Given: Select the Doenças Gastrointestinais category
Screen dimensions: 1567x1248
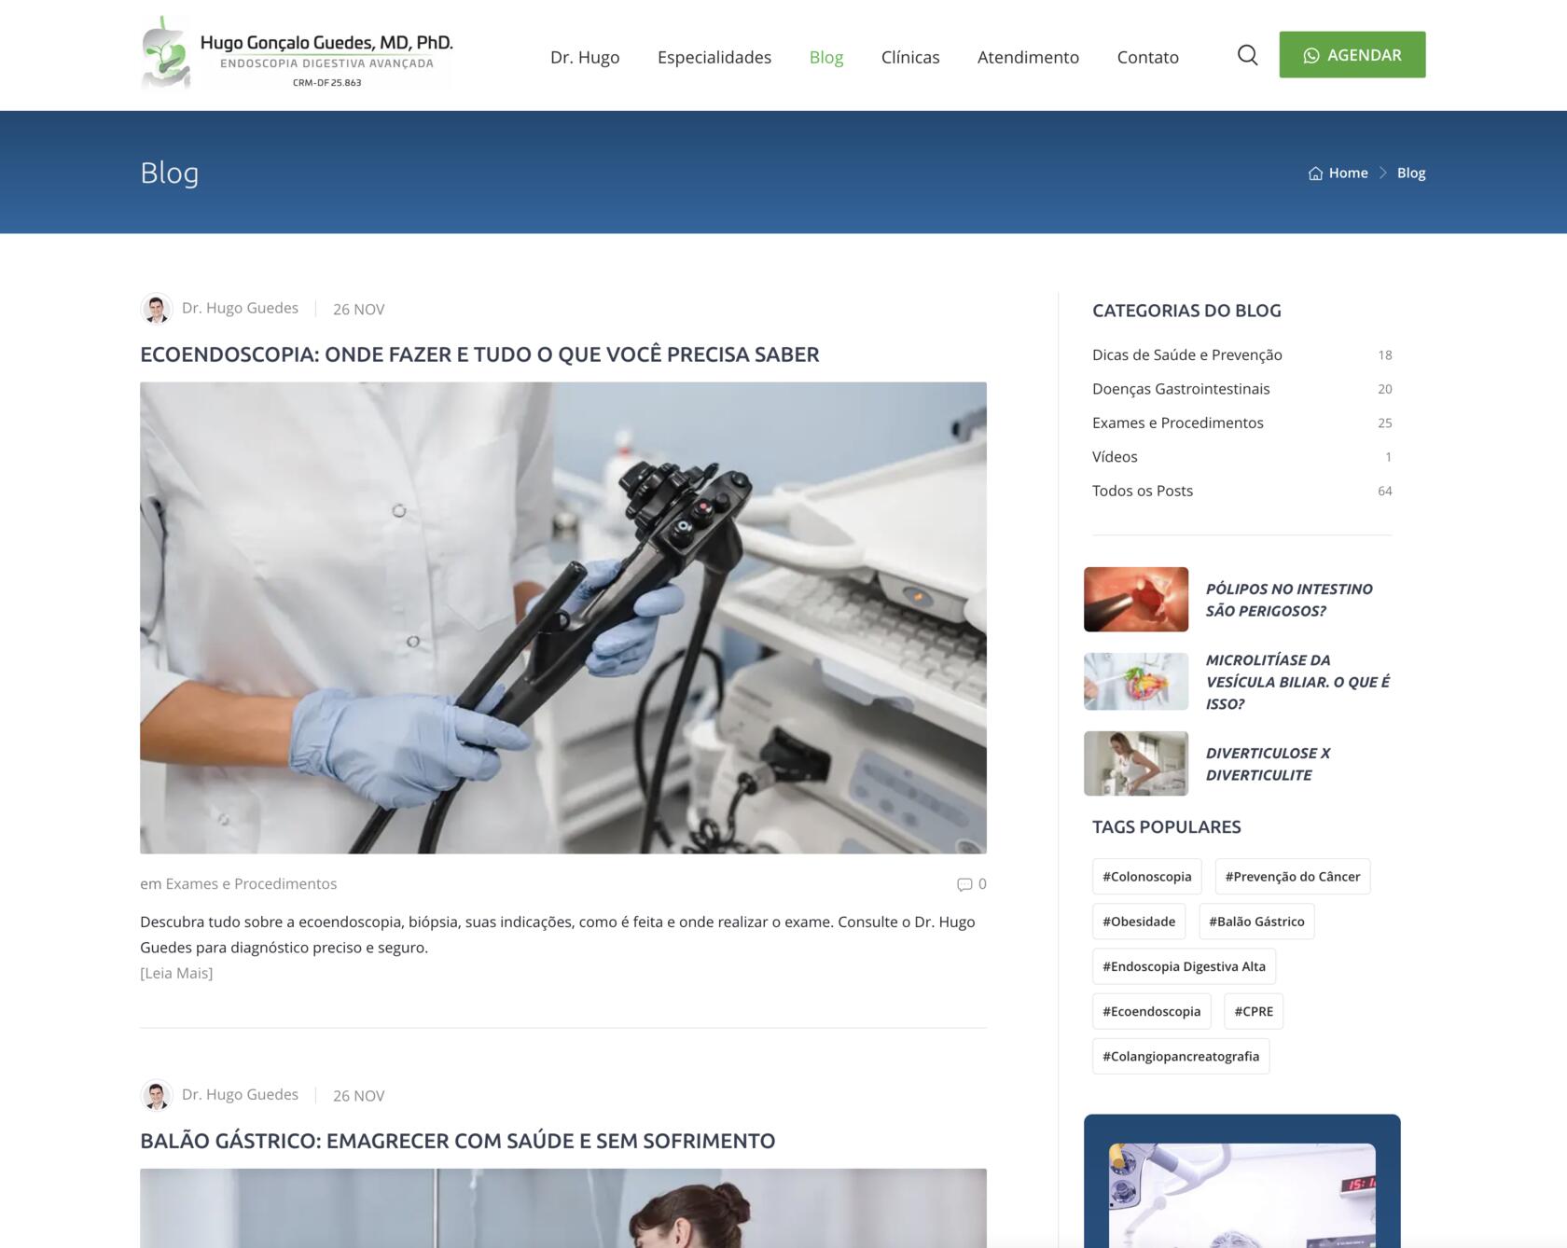Looking at the screenshot, I should [1180, 389].
